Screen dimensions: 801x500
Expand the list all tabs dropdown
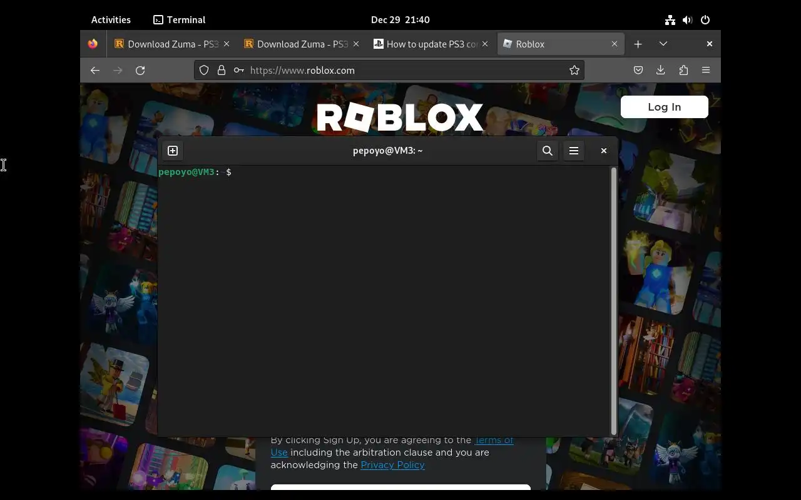[x=663, y=44]
